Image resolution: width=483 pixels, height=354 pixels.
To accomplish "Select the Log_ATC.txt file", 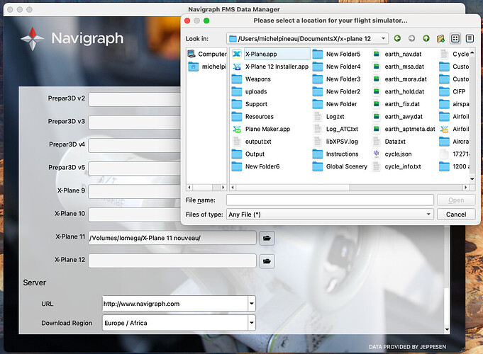I will [335, 129].
